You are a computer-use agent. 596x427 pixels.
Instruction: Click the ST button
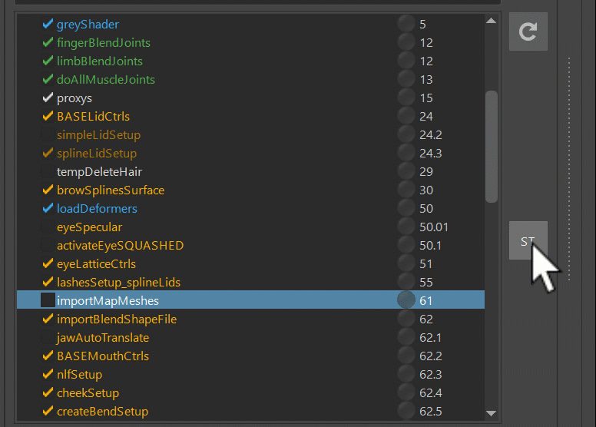(528, 240)
